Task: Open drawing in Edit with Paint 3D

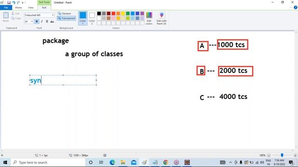Action: [162, 18]
